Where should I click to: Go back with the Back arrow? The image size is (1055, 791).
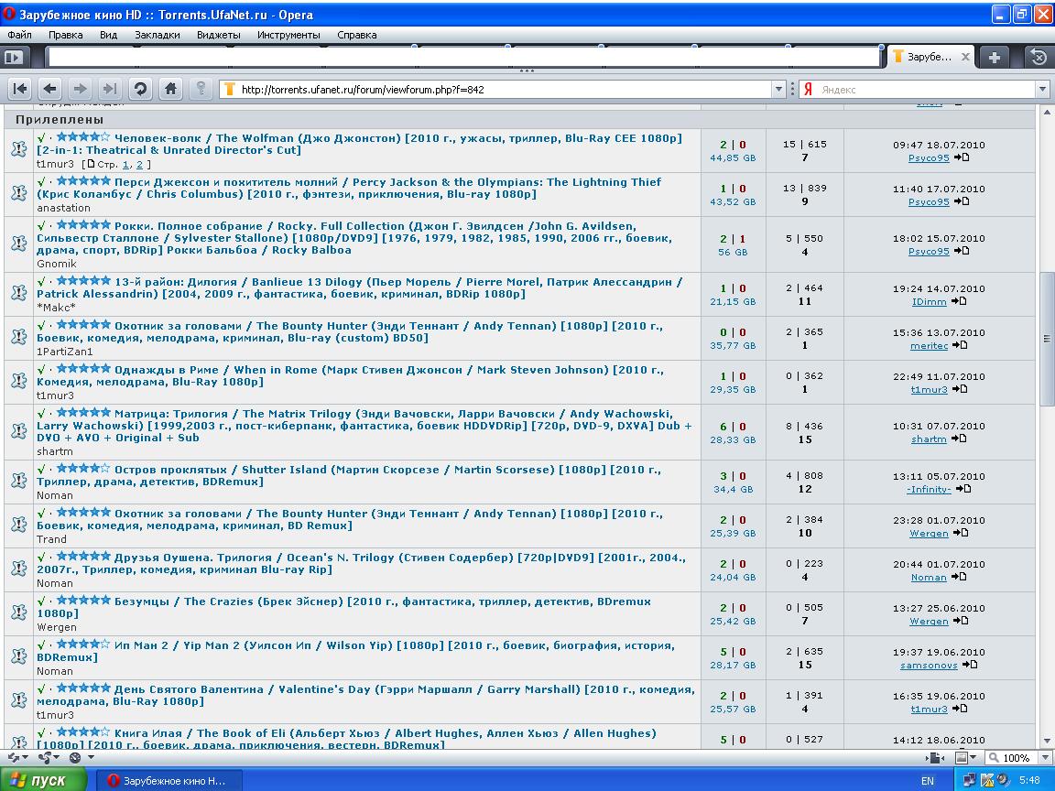click(x=49, y=89)
